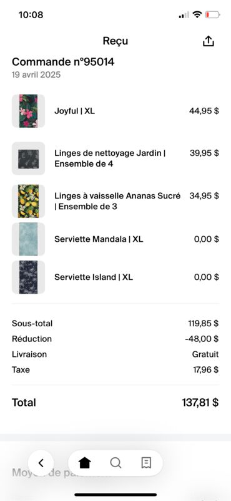Open the Serviette Island thumbnail
The height and width of the screenshot is (501, 231).
(x=28, y=277)
